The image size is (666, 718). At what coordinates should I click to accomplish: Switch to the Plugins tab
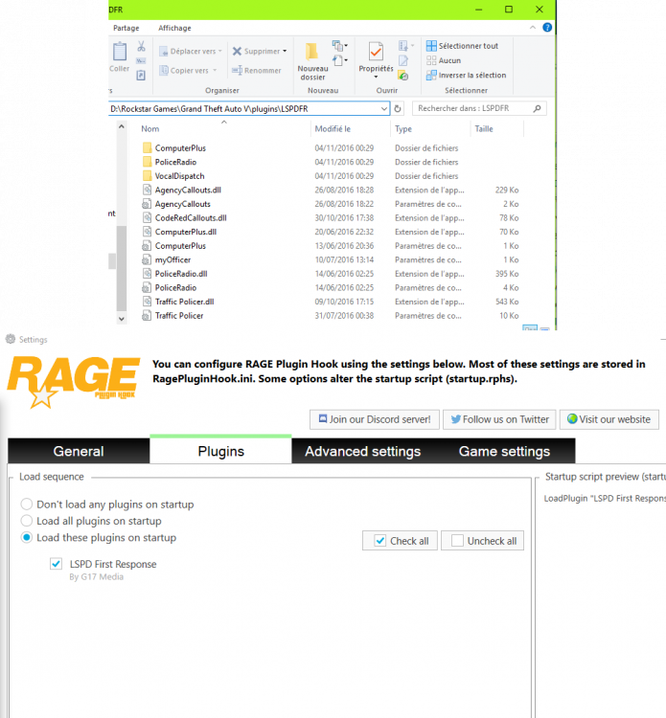click(x=220, y=451)
